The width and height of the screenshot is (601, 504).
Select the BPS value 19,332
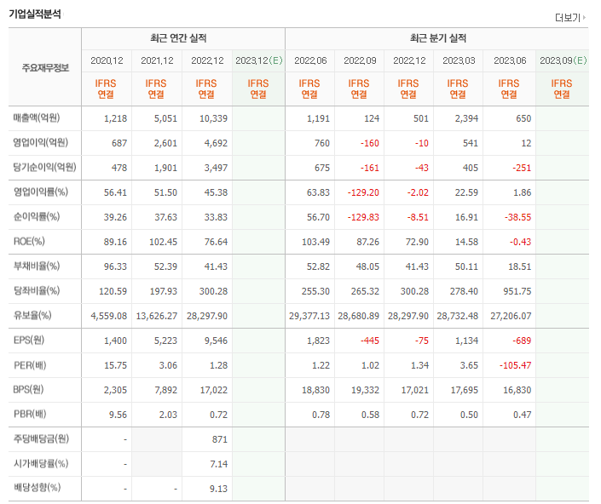(x=365, y=390)
